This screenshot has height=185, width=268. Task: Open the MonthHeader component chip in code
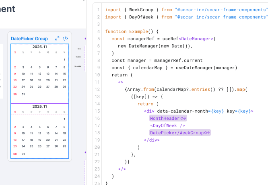(168, 118)
